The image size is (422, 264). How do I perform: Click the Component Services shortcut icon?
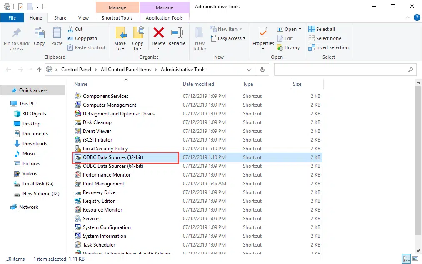78,96
